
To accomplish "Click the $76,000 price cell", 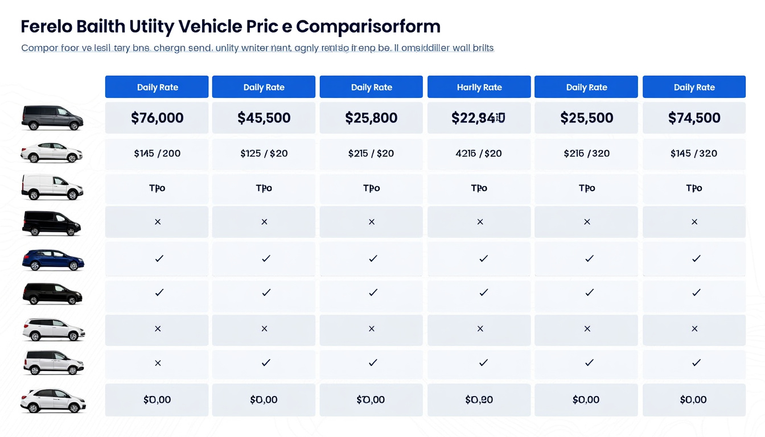I will pos(157,118).
